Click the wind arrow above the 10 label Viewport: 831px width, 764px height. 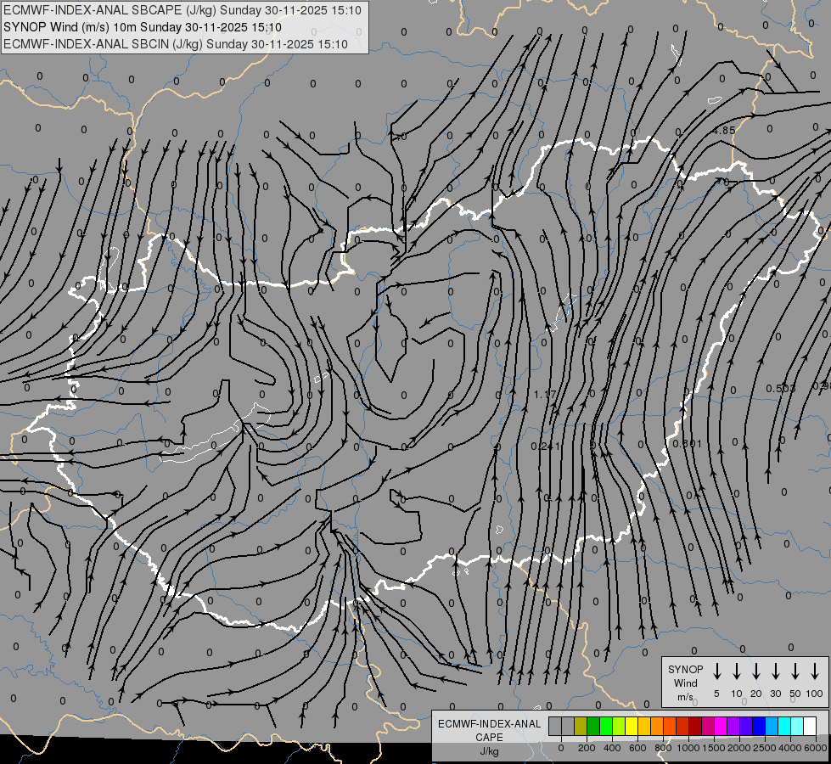[x=736, y=671]
